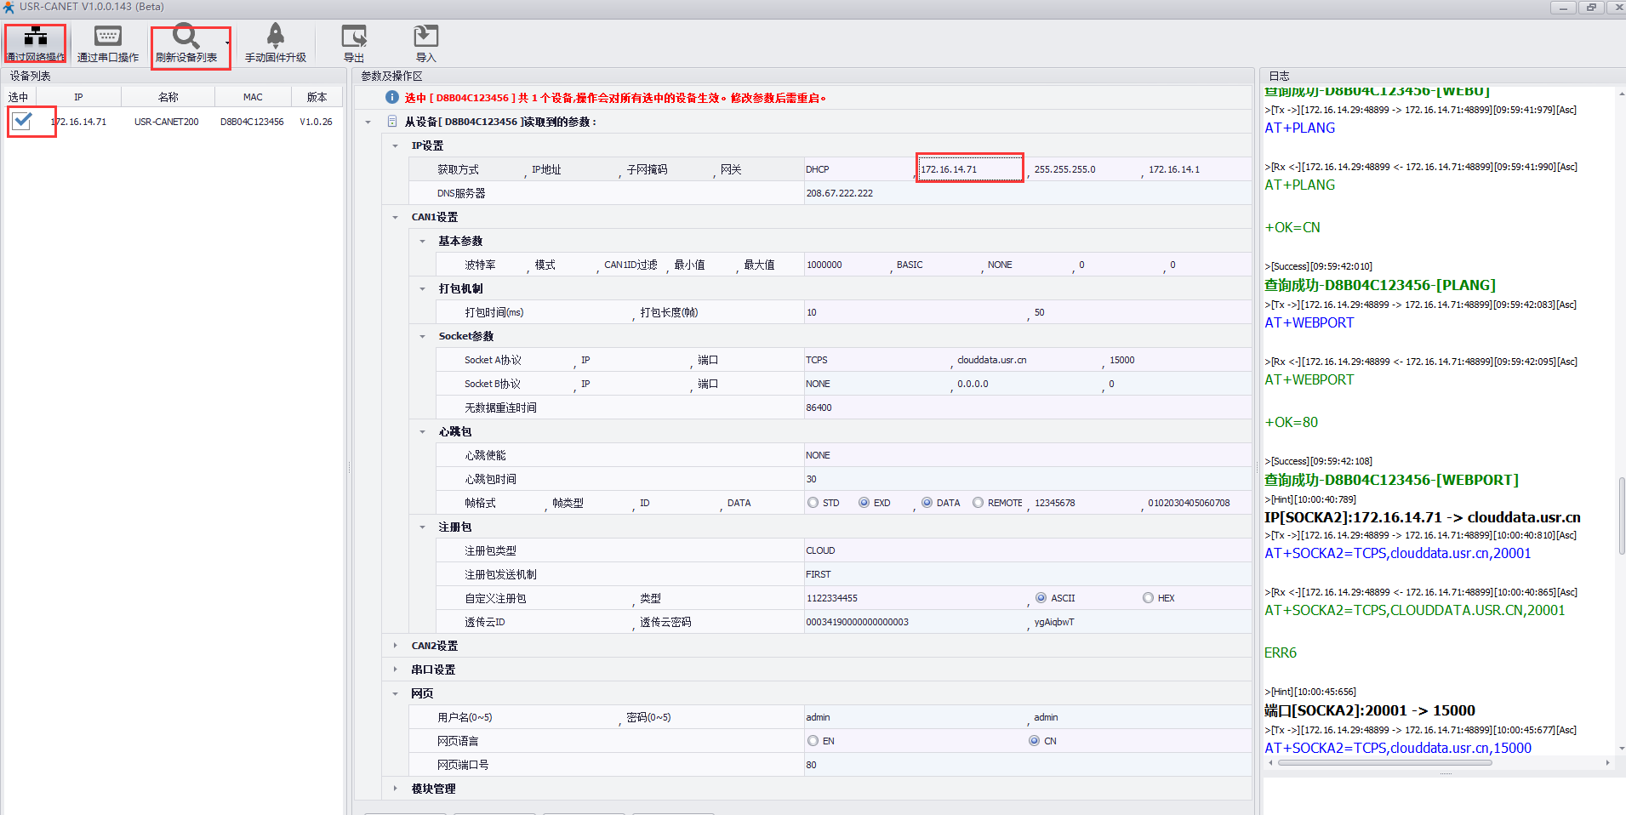Open the refresh device list dropdown arrow
This screenshot has width=1626, height=815.
coord(227,43)
